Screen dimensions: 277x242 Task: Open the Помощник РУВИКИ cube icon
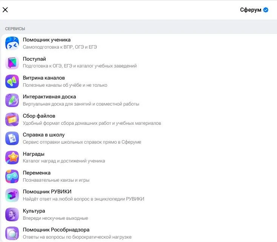pos(12,195)
